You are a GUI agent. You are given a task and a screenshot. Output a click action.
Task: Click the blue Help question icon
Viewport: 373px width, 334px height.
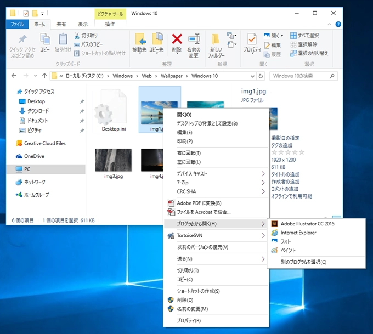pyautogui.click(x=338, y=24)
